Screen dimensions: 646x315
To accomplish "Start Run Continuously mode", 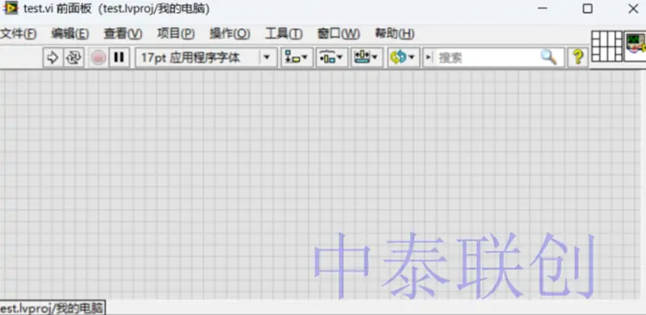I will pos(73,57).
